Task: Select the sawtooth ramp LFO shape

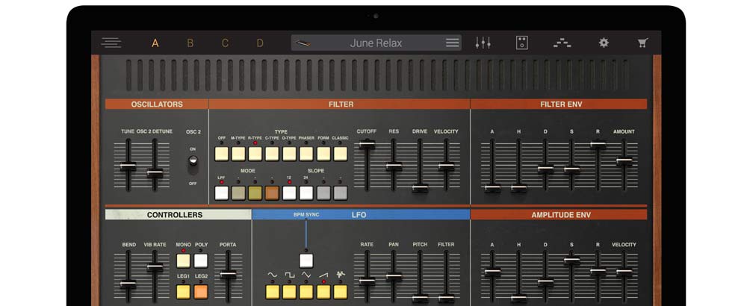Action: [x=323, y=292]
